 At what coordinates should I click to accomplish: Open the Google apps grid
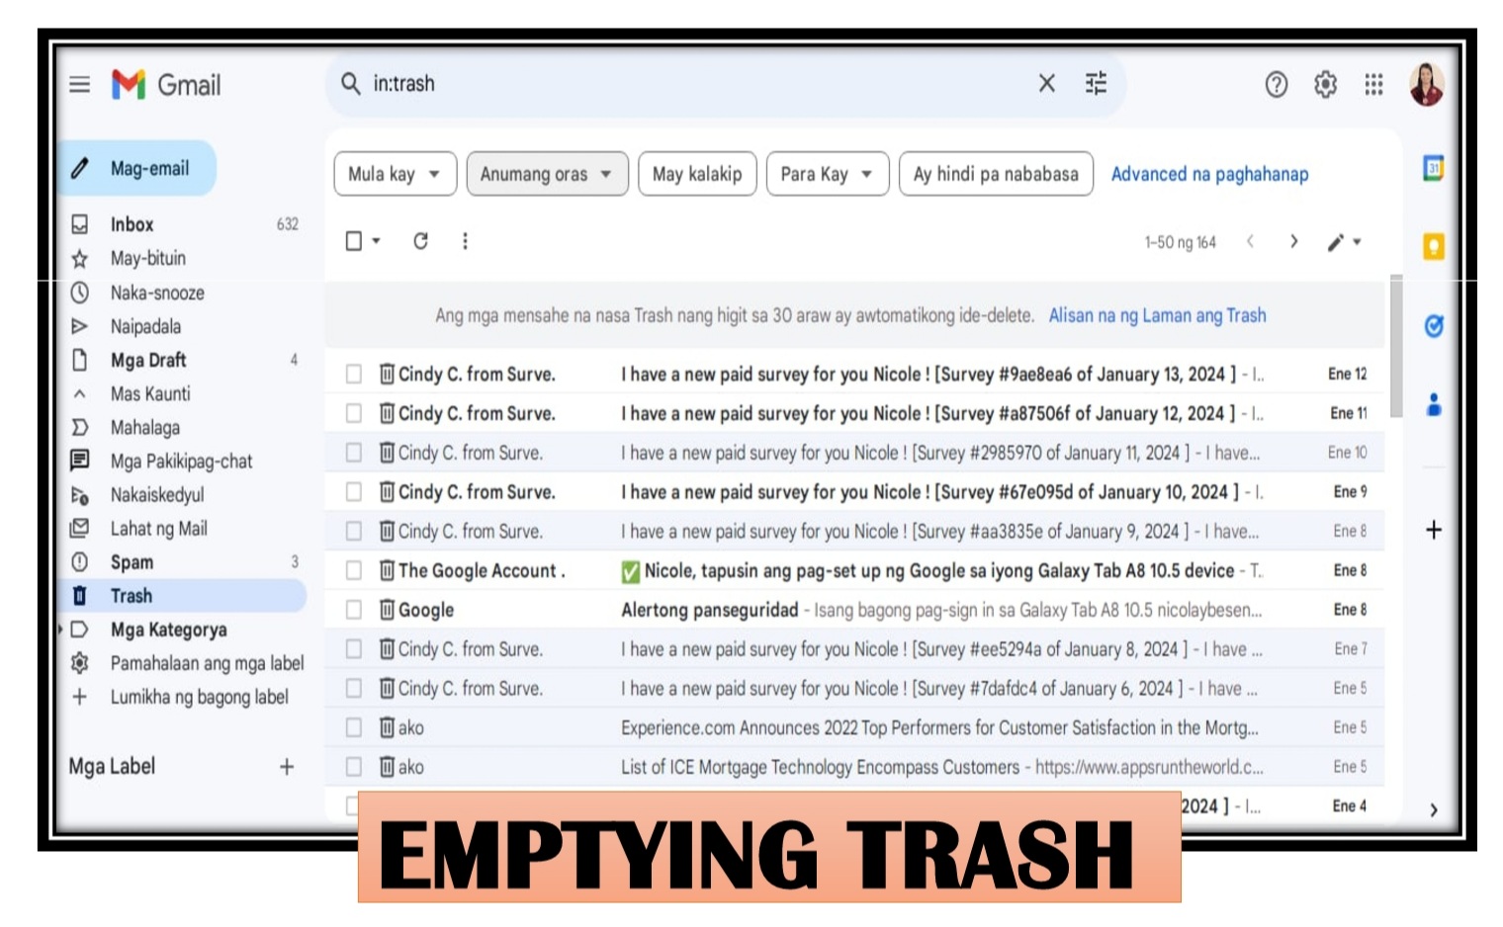1373,85
